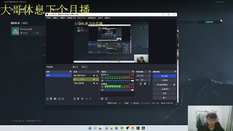
Task: Delete selected source using Sources trash icon
Action: point(78,99)
